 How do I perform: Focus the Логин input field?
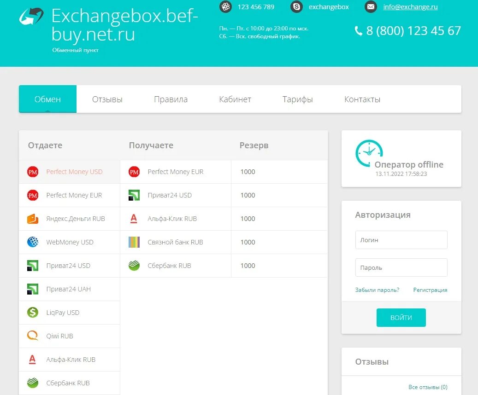(401, 240)
